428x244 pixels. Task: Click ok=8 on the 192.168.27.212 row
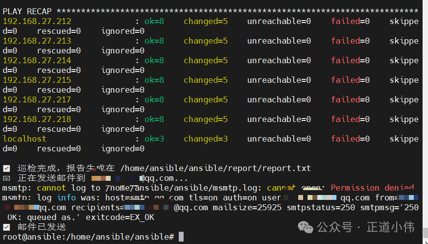154,21
